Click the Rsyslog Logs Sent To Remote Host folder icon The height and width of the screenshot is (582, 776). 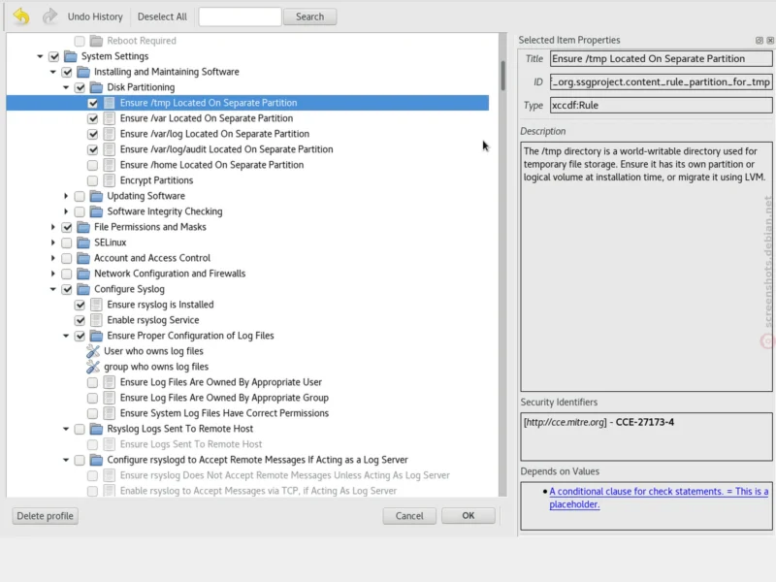point(96,429)
